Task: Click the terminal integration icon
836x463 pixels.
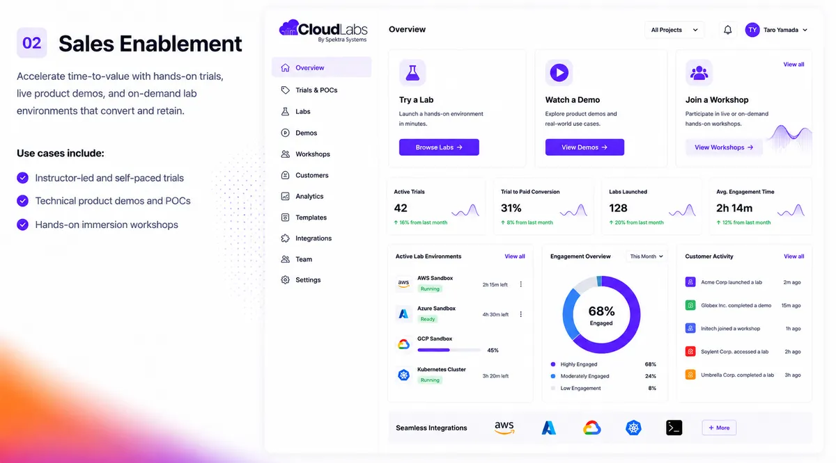Action: pos(674,428)
